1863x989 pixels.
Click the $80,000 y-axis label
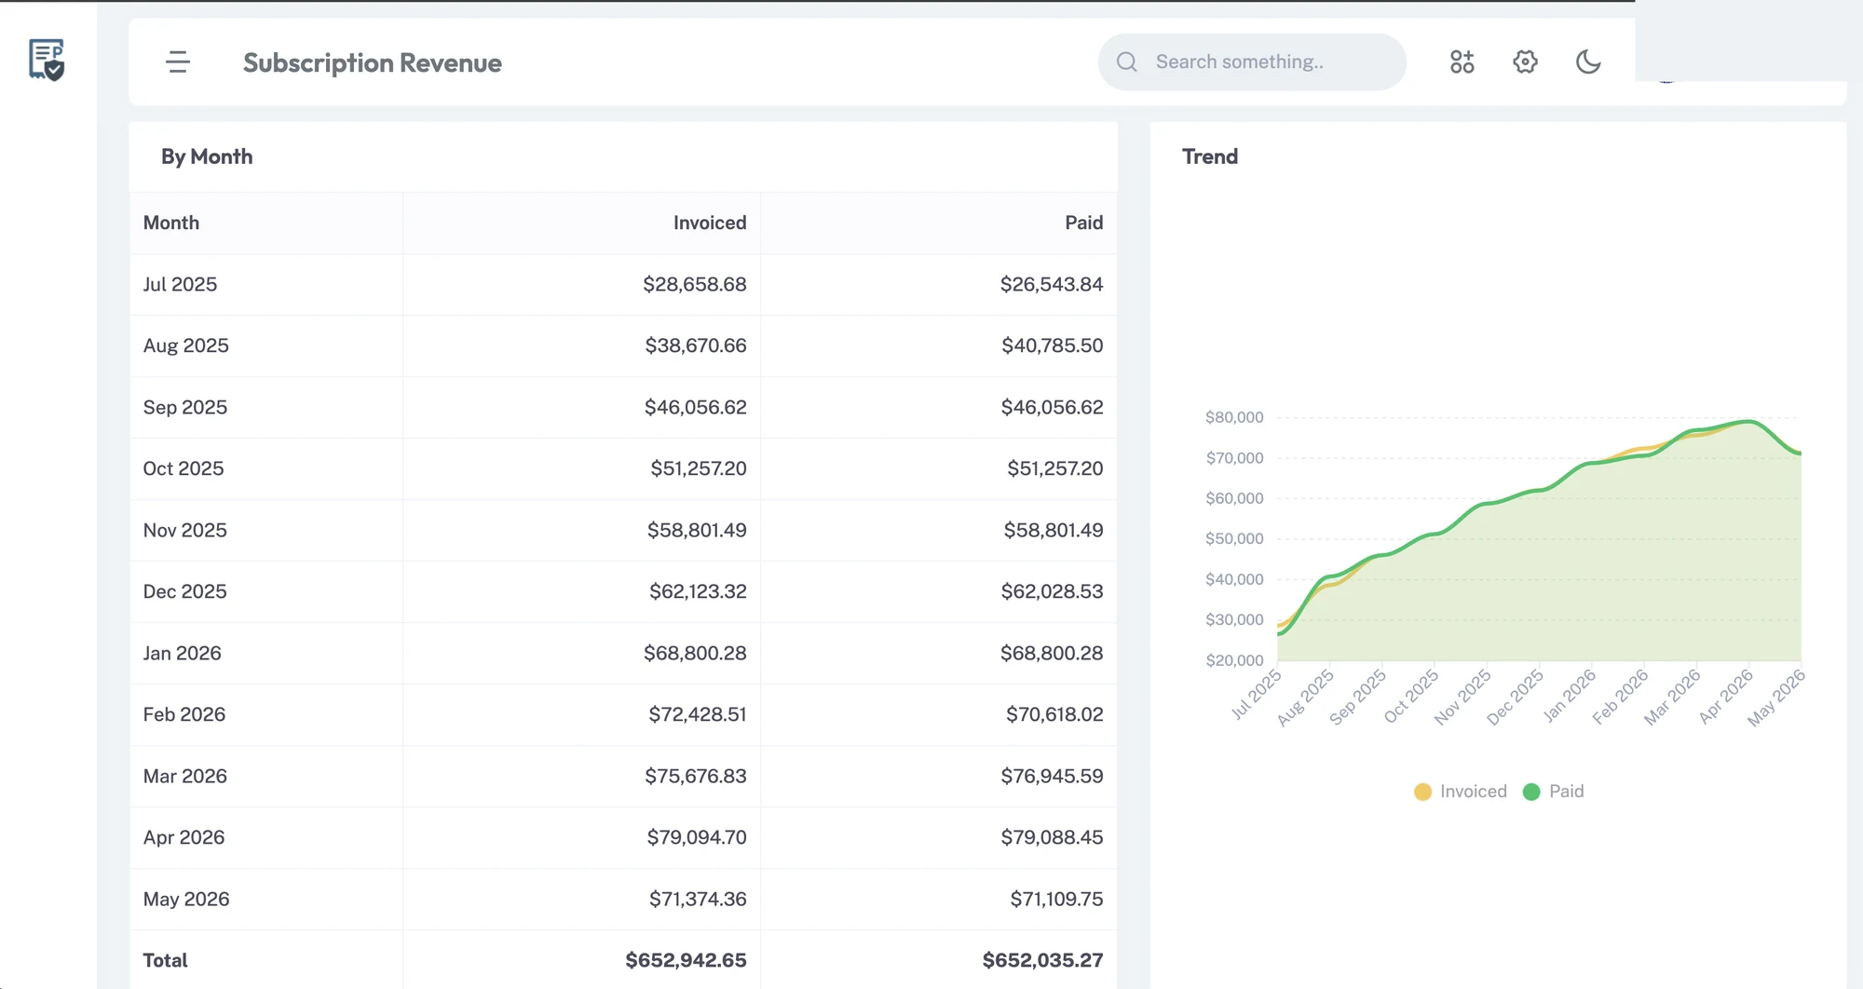point(1234,417)
